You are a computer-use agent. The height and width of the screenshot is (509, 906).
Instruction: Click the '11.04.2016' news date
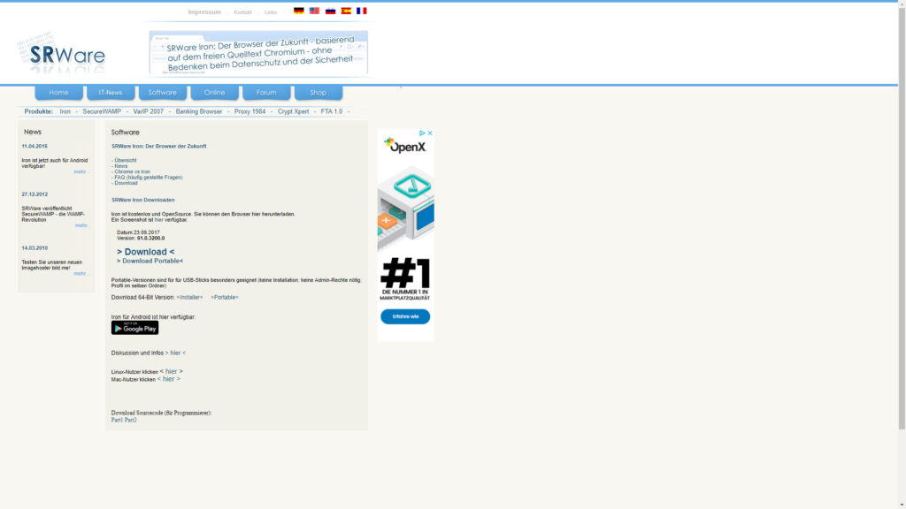pyautogui.click(x=35, y=147)
